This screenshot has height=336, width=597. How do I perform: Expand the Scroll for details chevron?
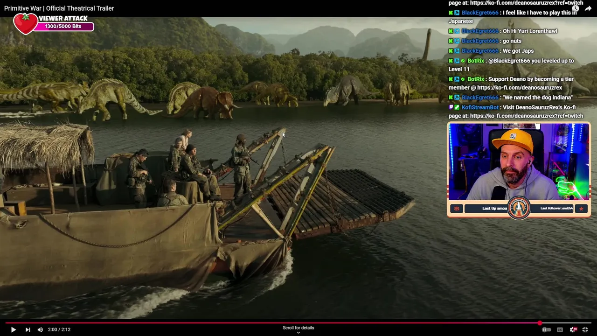tap(298, 333)
